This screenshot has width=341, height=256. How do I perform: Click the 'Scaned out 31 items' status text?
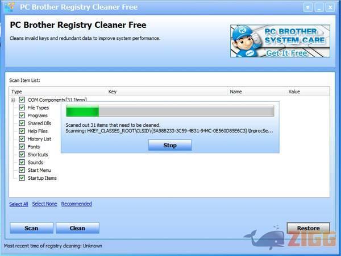pyautogui.click(x=113, y=125)
